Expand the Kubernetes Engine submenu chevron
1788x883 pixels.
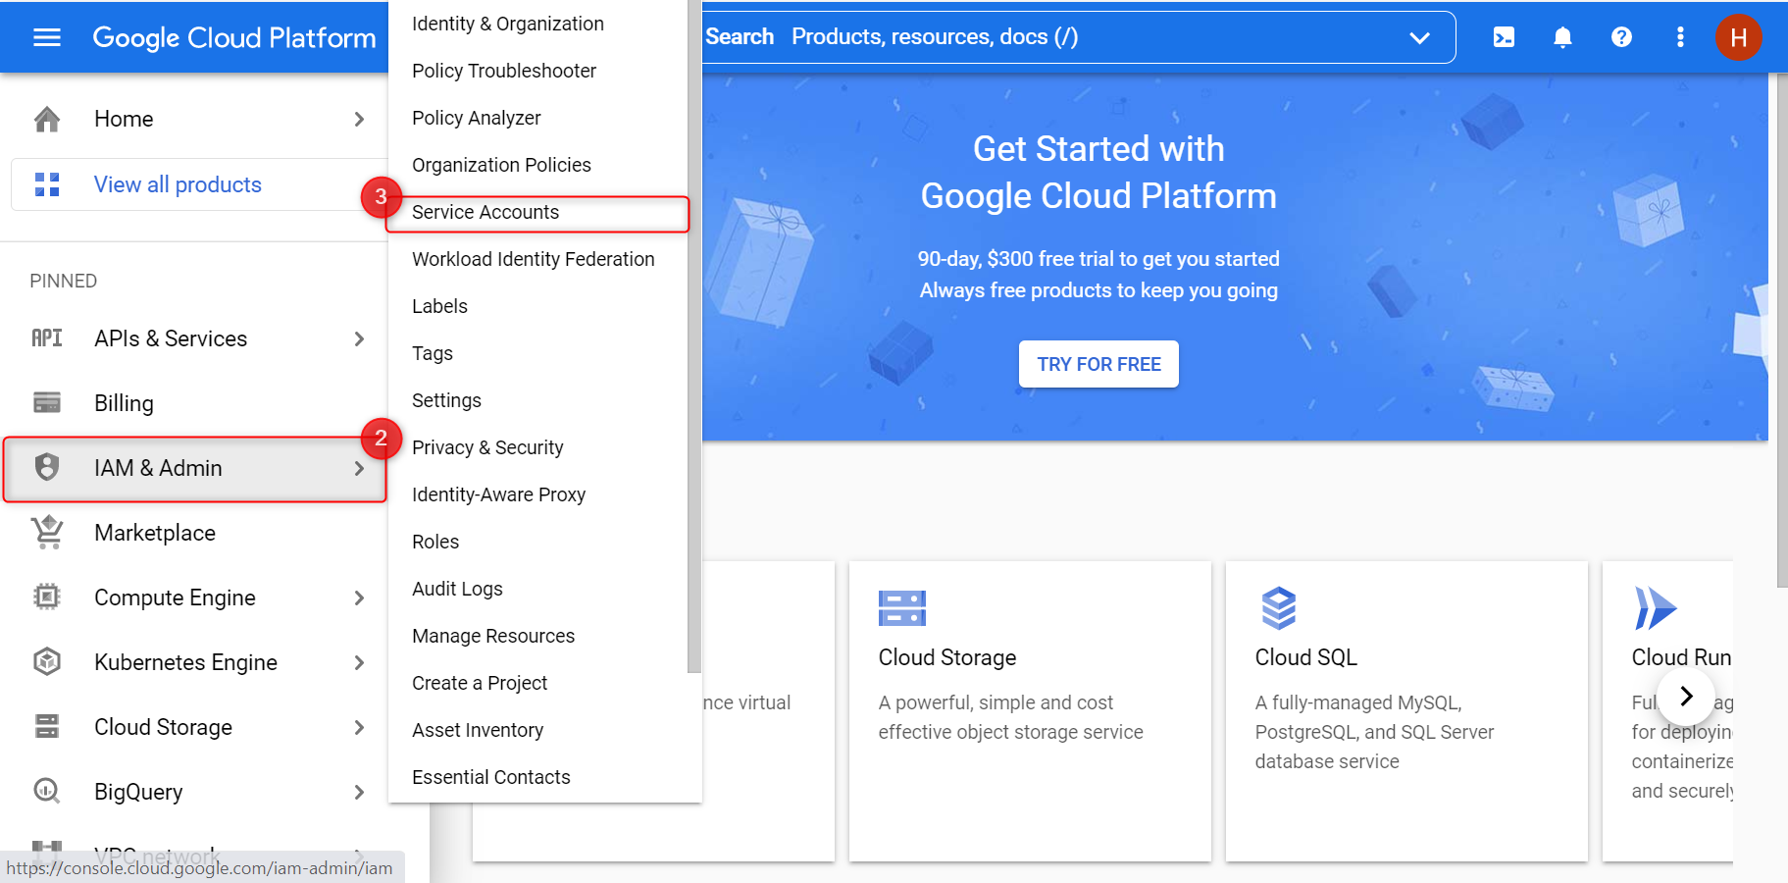359,662
